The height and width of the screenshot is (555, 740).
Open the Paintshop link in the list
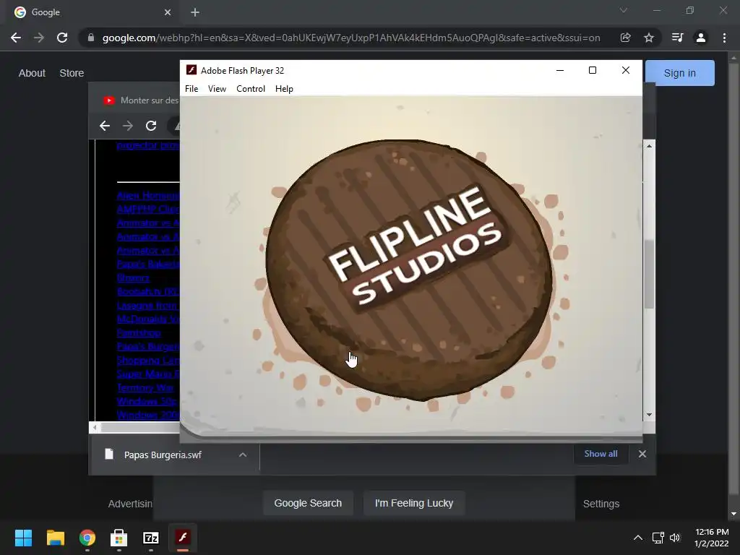139,332
